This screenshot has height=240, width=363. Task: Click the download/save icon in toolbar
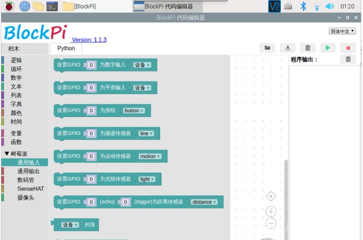point(288,48)
